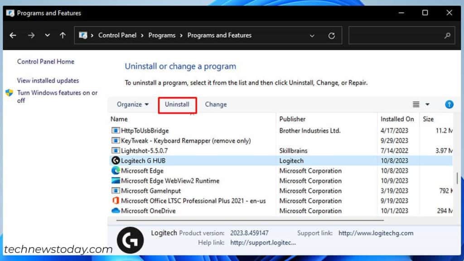The height and width of the screenshot is (261, 464).
Task: Click Microsoft GameInput icon
Action: pyautogui.click(x=116, y=191)
